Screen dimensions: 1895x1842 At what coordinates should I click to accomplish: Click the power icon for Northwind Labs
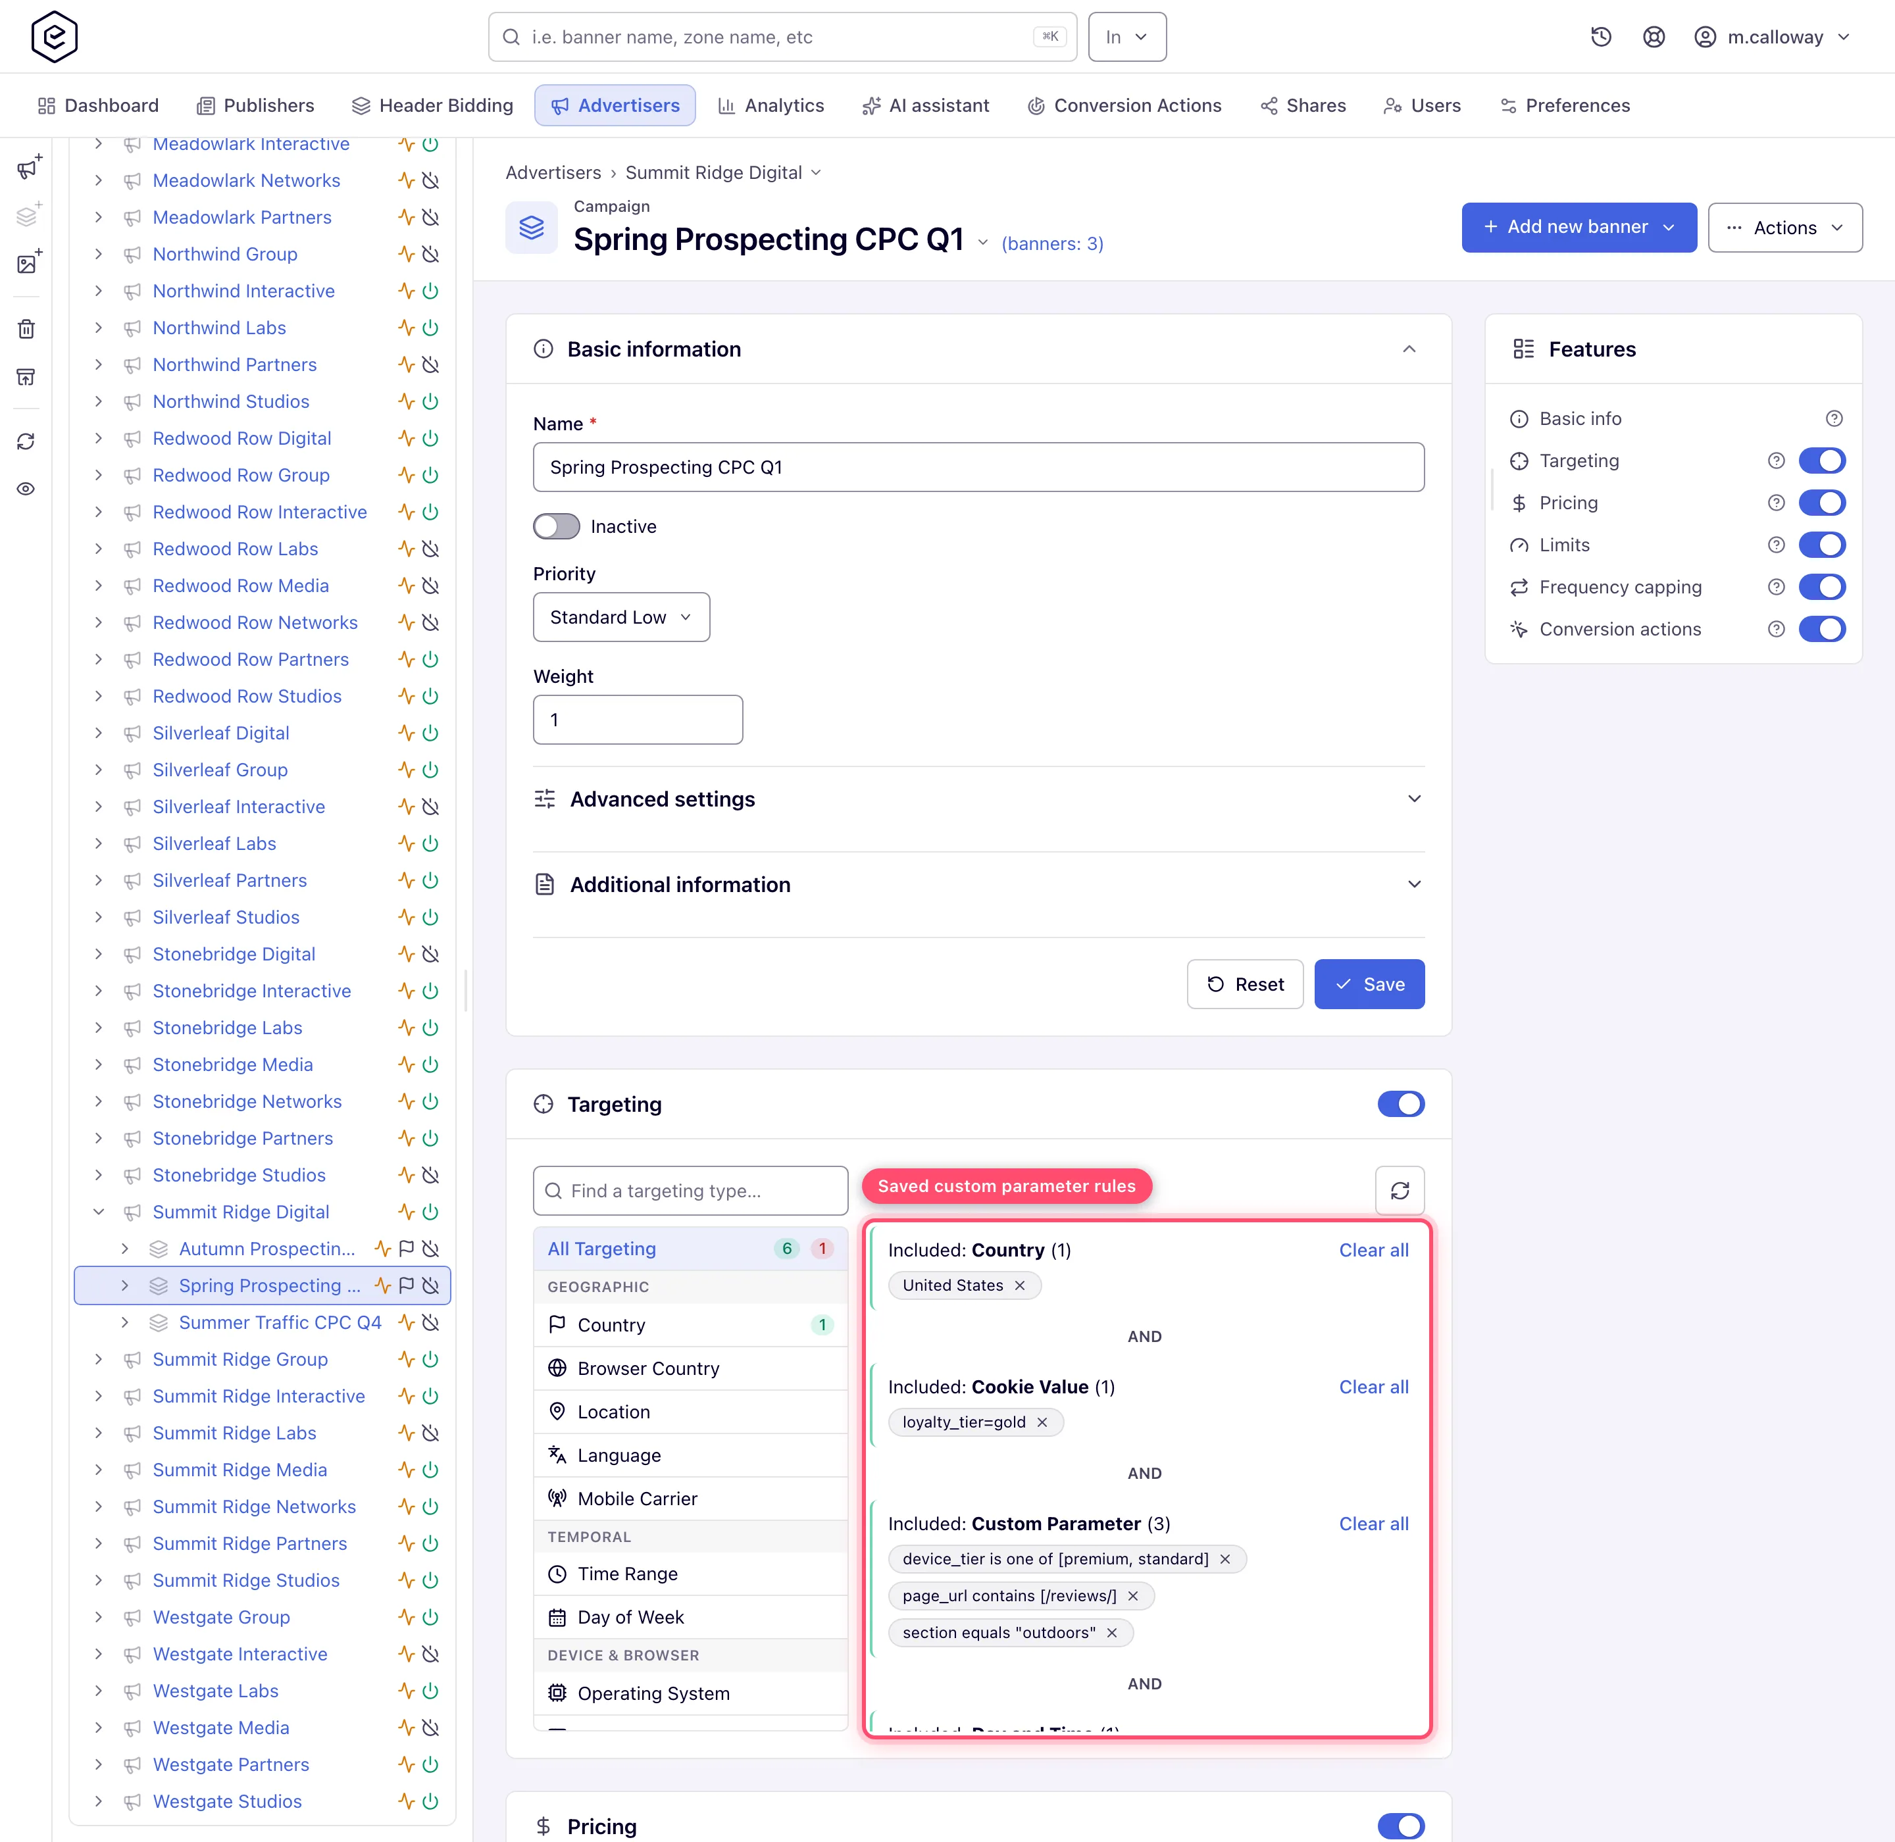pyautogui.click(x=431, y=328)
